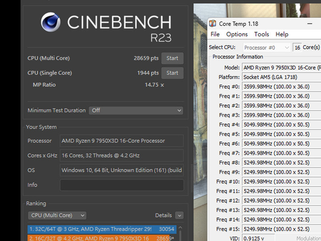Select the 16C/32T Ryzen 9 7950X3D ranking row
The image size is (321, 241).
click(102, 238)
